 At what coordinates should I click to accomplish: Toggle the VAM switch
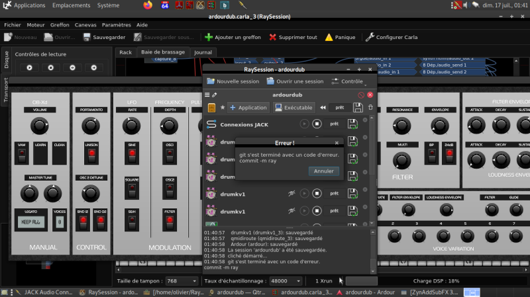tap(22, 156)
